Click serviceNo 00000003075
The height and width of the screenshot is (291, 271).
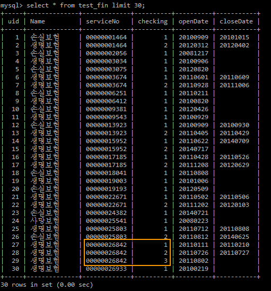point(107,69)
